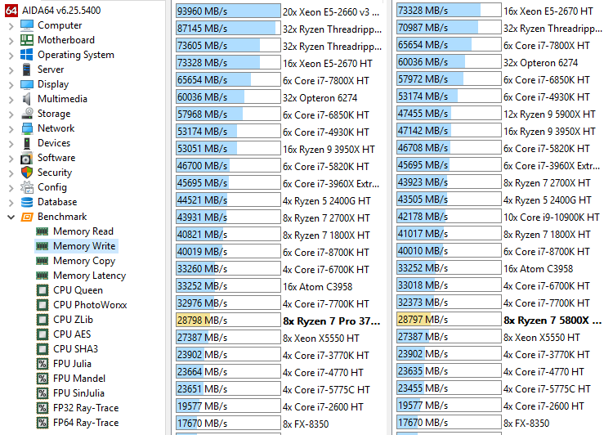Collapse the Benchmark tree node
This screenshot has height=435, width=604.
pos(11,217)
